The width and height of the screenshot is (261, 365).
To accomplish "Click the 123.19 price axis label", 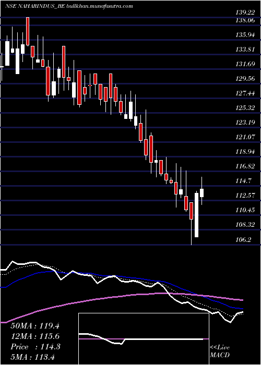I will pos(246,123).
